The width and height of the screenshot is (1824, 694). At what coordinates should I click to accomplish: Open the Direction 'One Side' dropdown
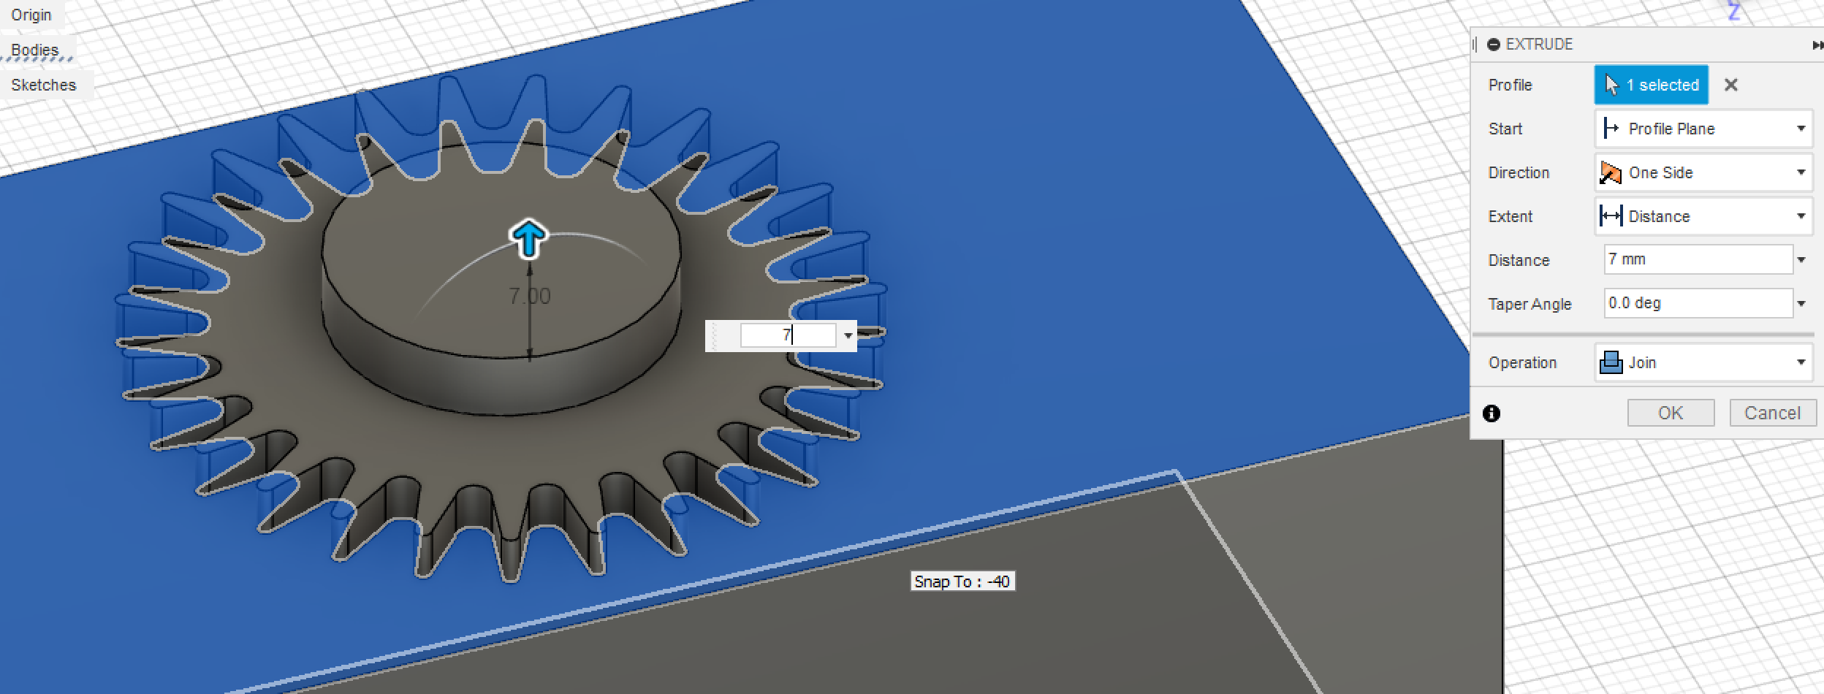(1703, 172)
